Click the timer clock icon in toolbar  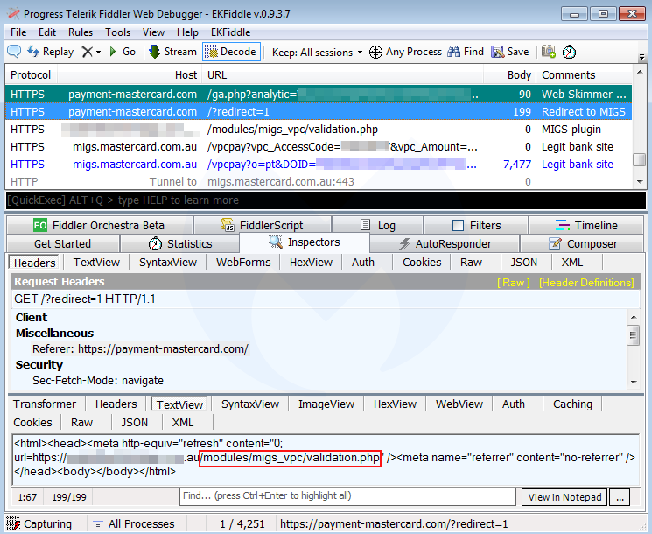[x=569, y=52]
